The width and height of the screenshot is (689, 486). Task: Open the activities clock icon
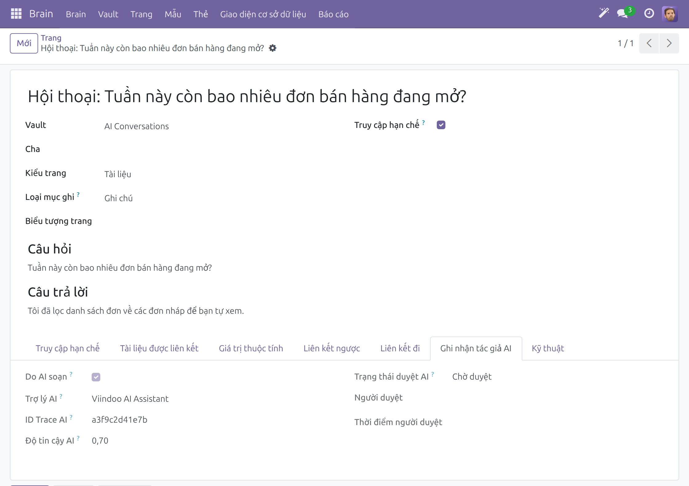[x=649, y=13]
